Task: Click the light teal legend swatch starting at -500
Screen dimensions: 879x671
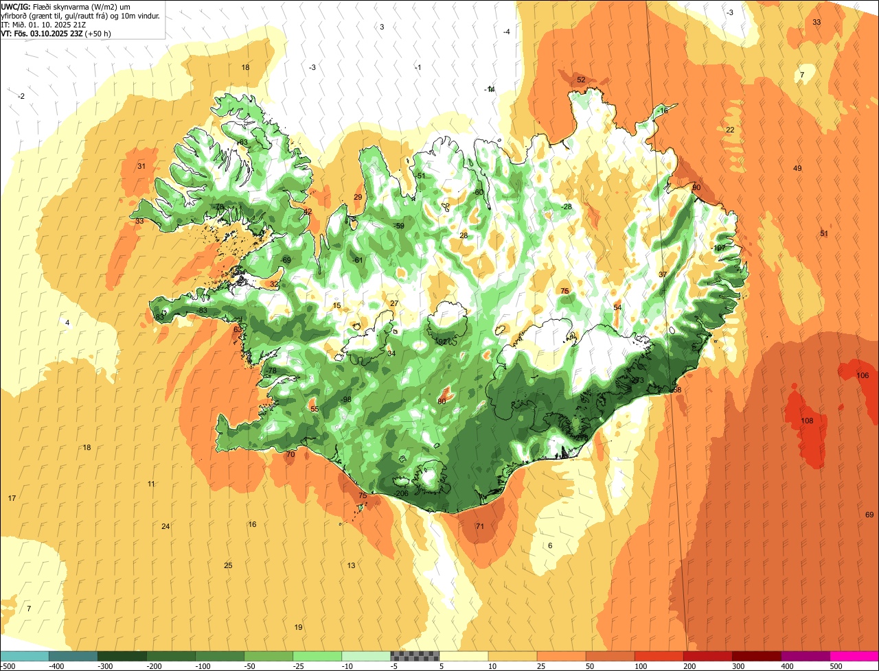Action: click(x=25, y=656)
